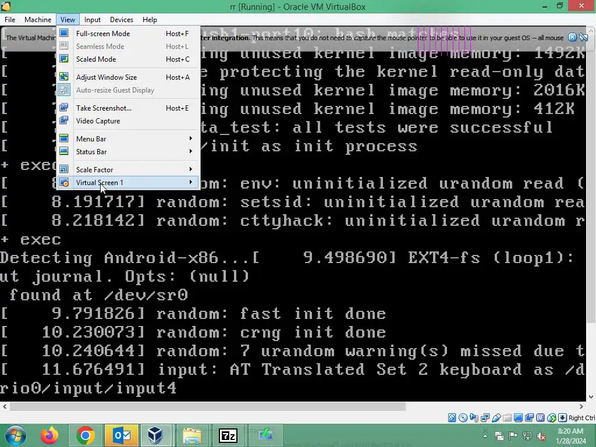Click the muted volume tray icon
The width and height of the screenshot is (596, 447).
(541, 436)
